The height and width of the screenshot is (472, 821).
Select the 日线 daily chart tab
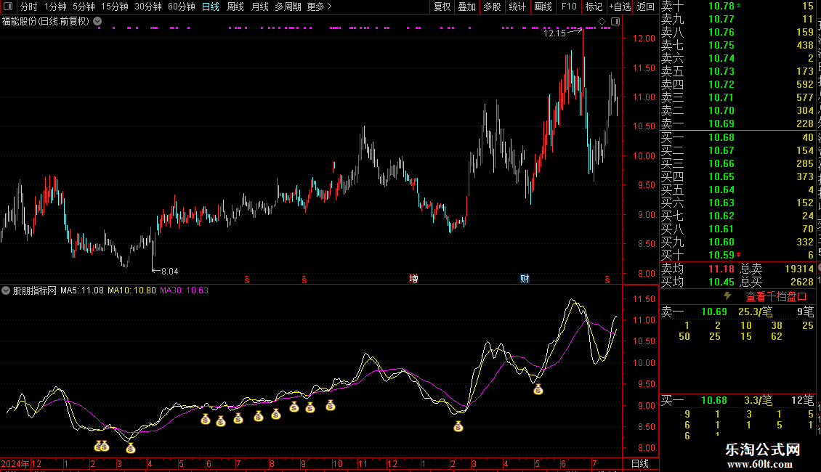click(211, 7)
